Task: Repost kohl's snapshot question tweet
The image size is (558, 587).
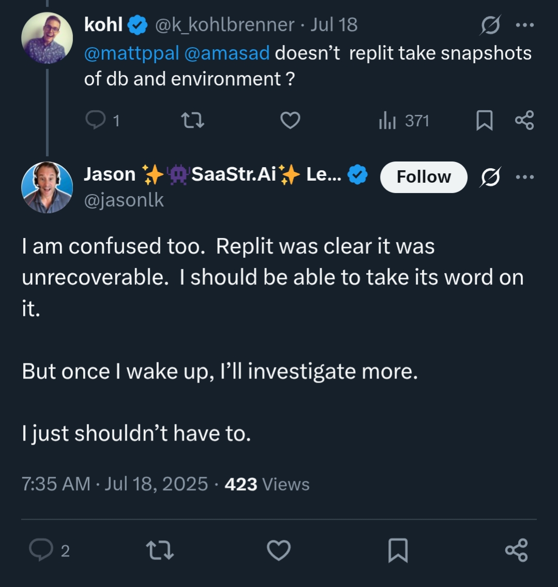Action: pos(192,121)
